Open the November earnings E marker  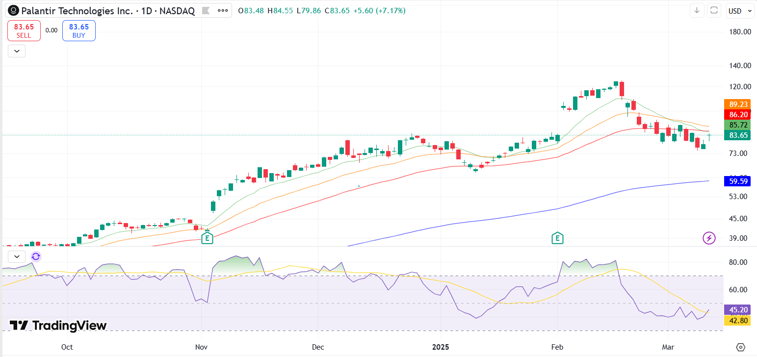207,238
